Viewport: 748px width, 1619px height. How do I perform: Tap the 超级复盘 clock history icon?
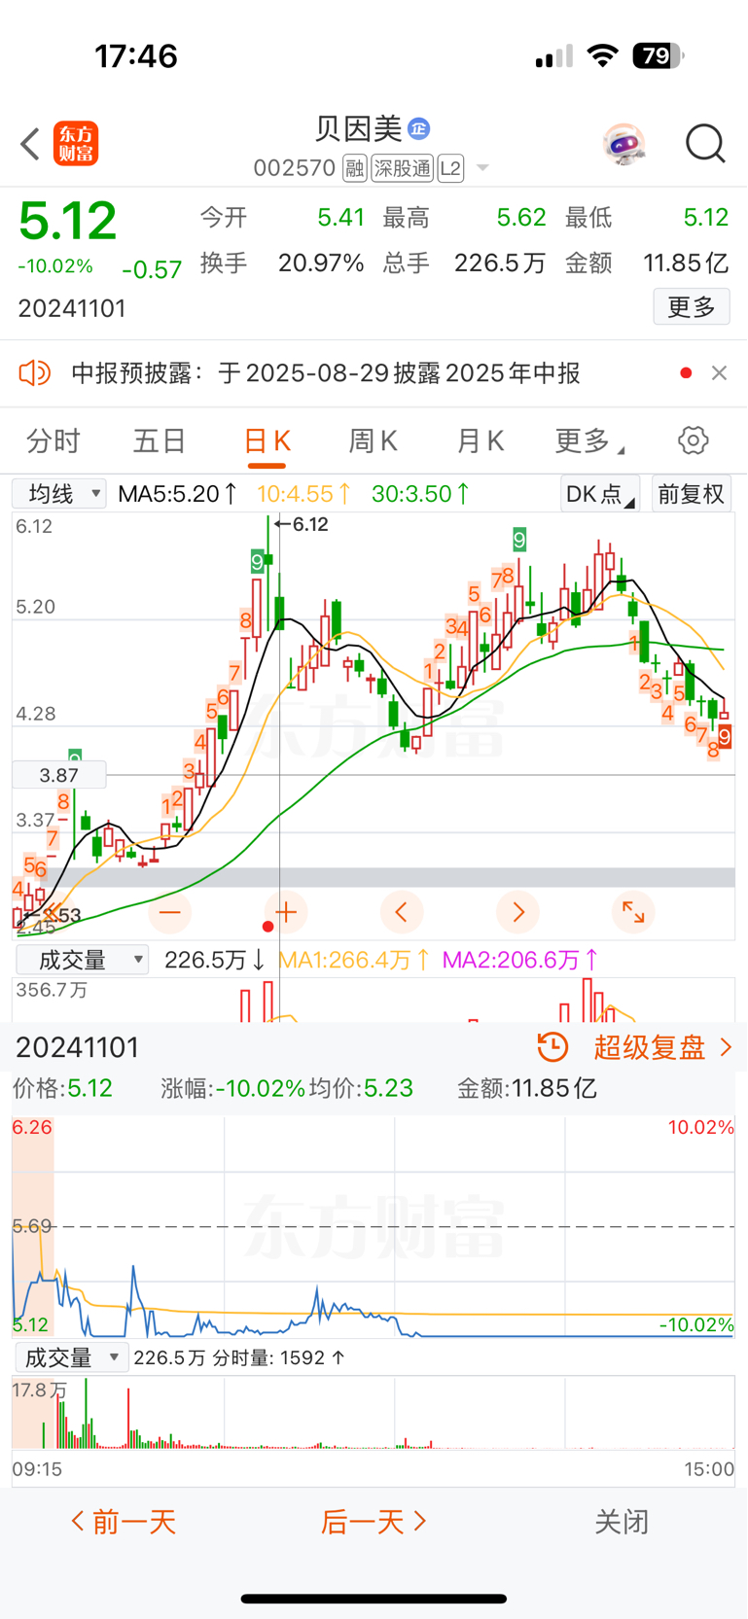pos(552,1047)
